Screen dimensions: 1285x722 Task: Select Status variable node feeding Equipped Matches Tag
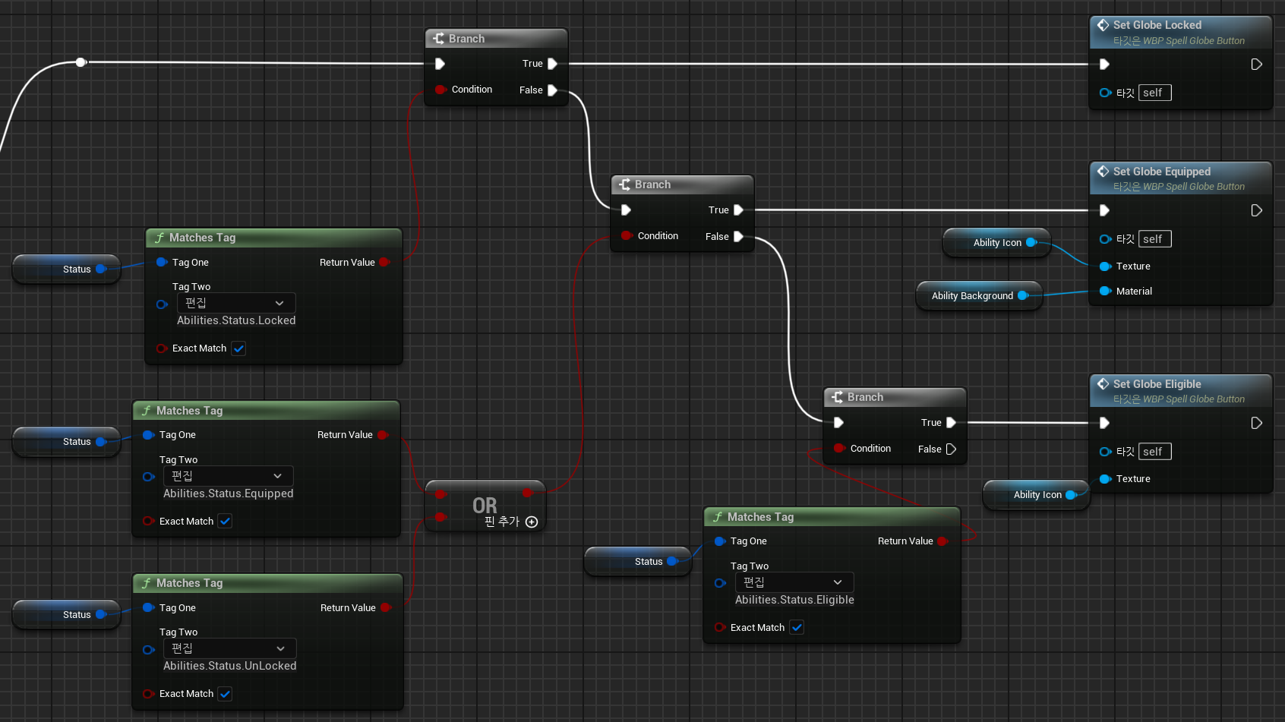click(67, 442)
